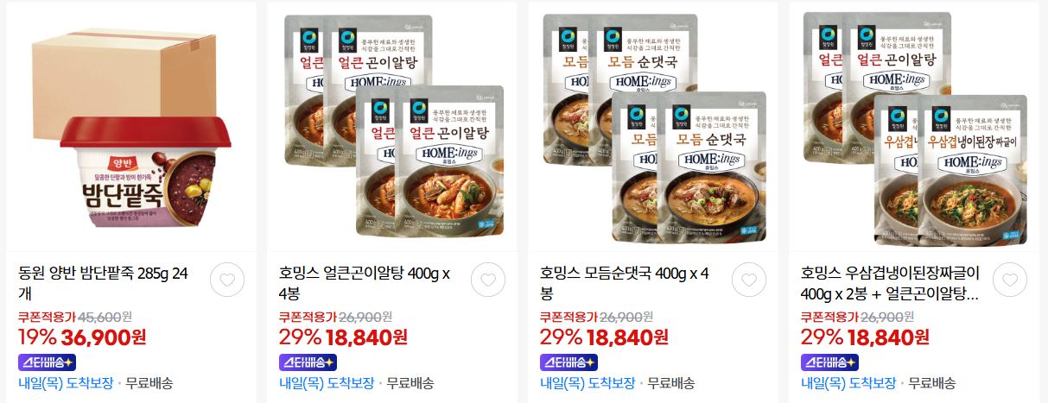Toggle wishlist heart for 우삼겹냉이된장짜글이 product
Viewport: 1048px width, 403px height.
tap(1010, 280)
